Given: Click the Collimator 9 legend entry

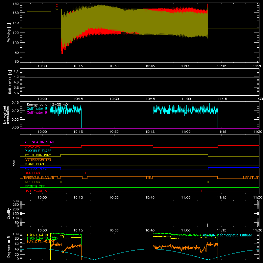Looking at the screenshot, I should click(37, 112).
